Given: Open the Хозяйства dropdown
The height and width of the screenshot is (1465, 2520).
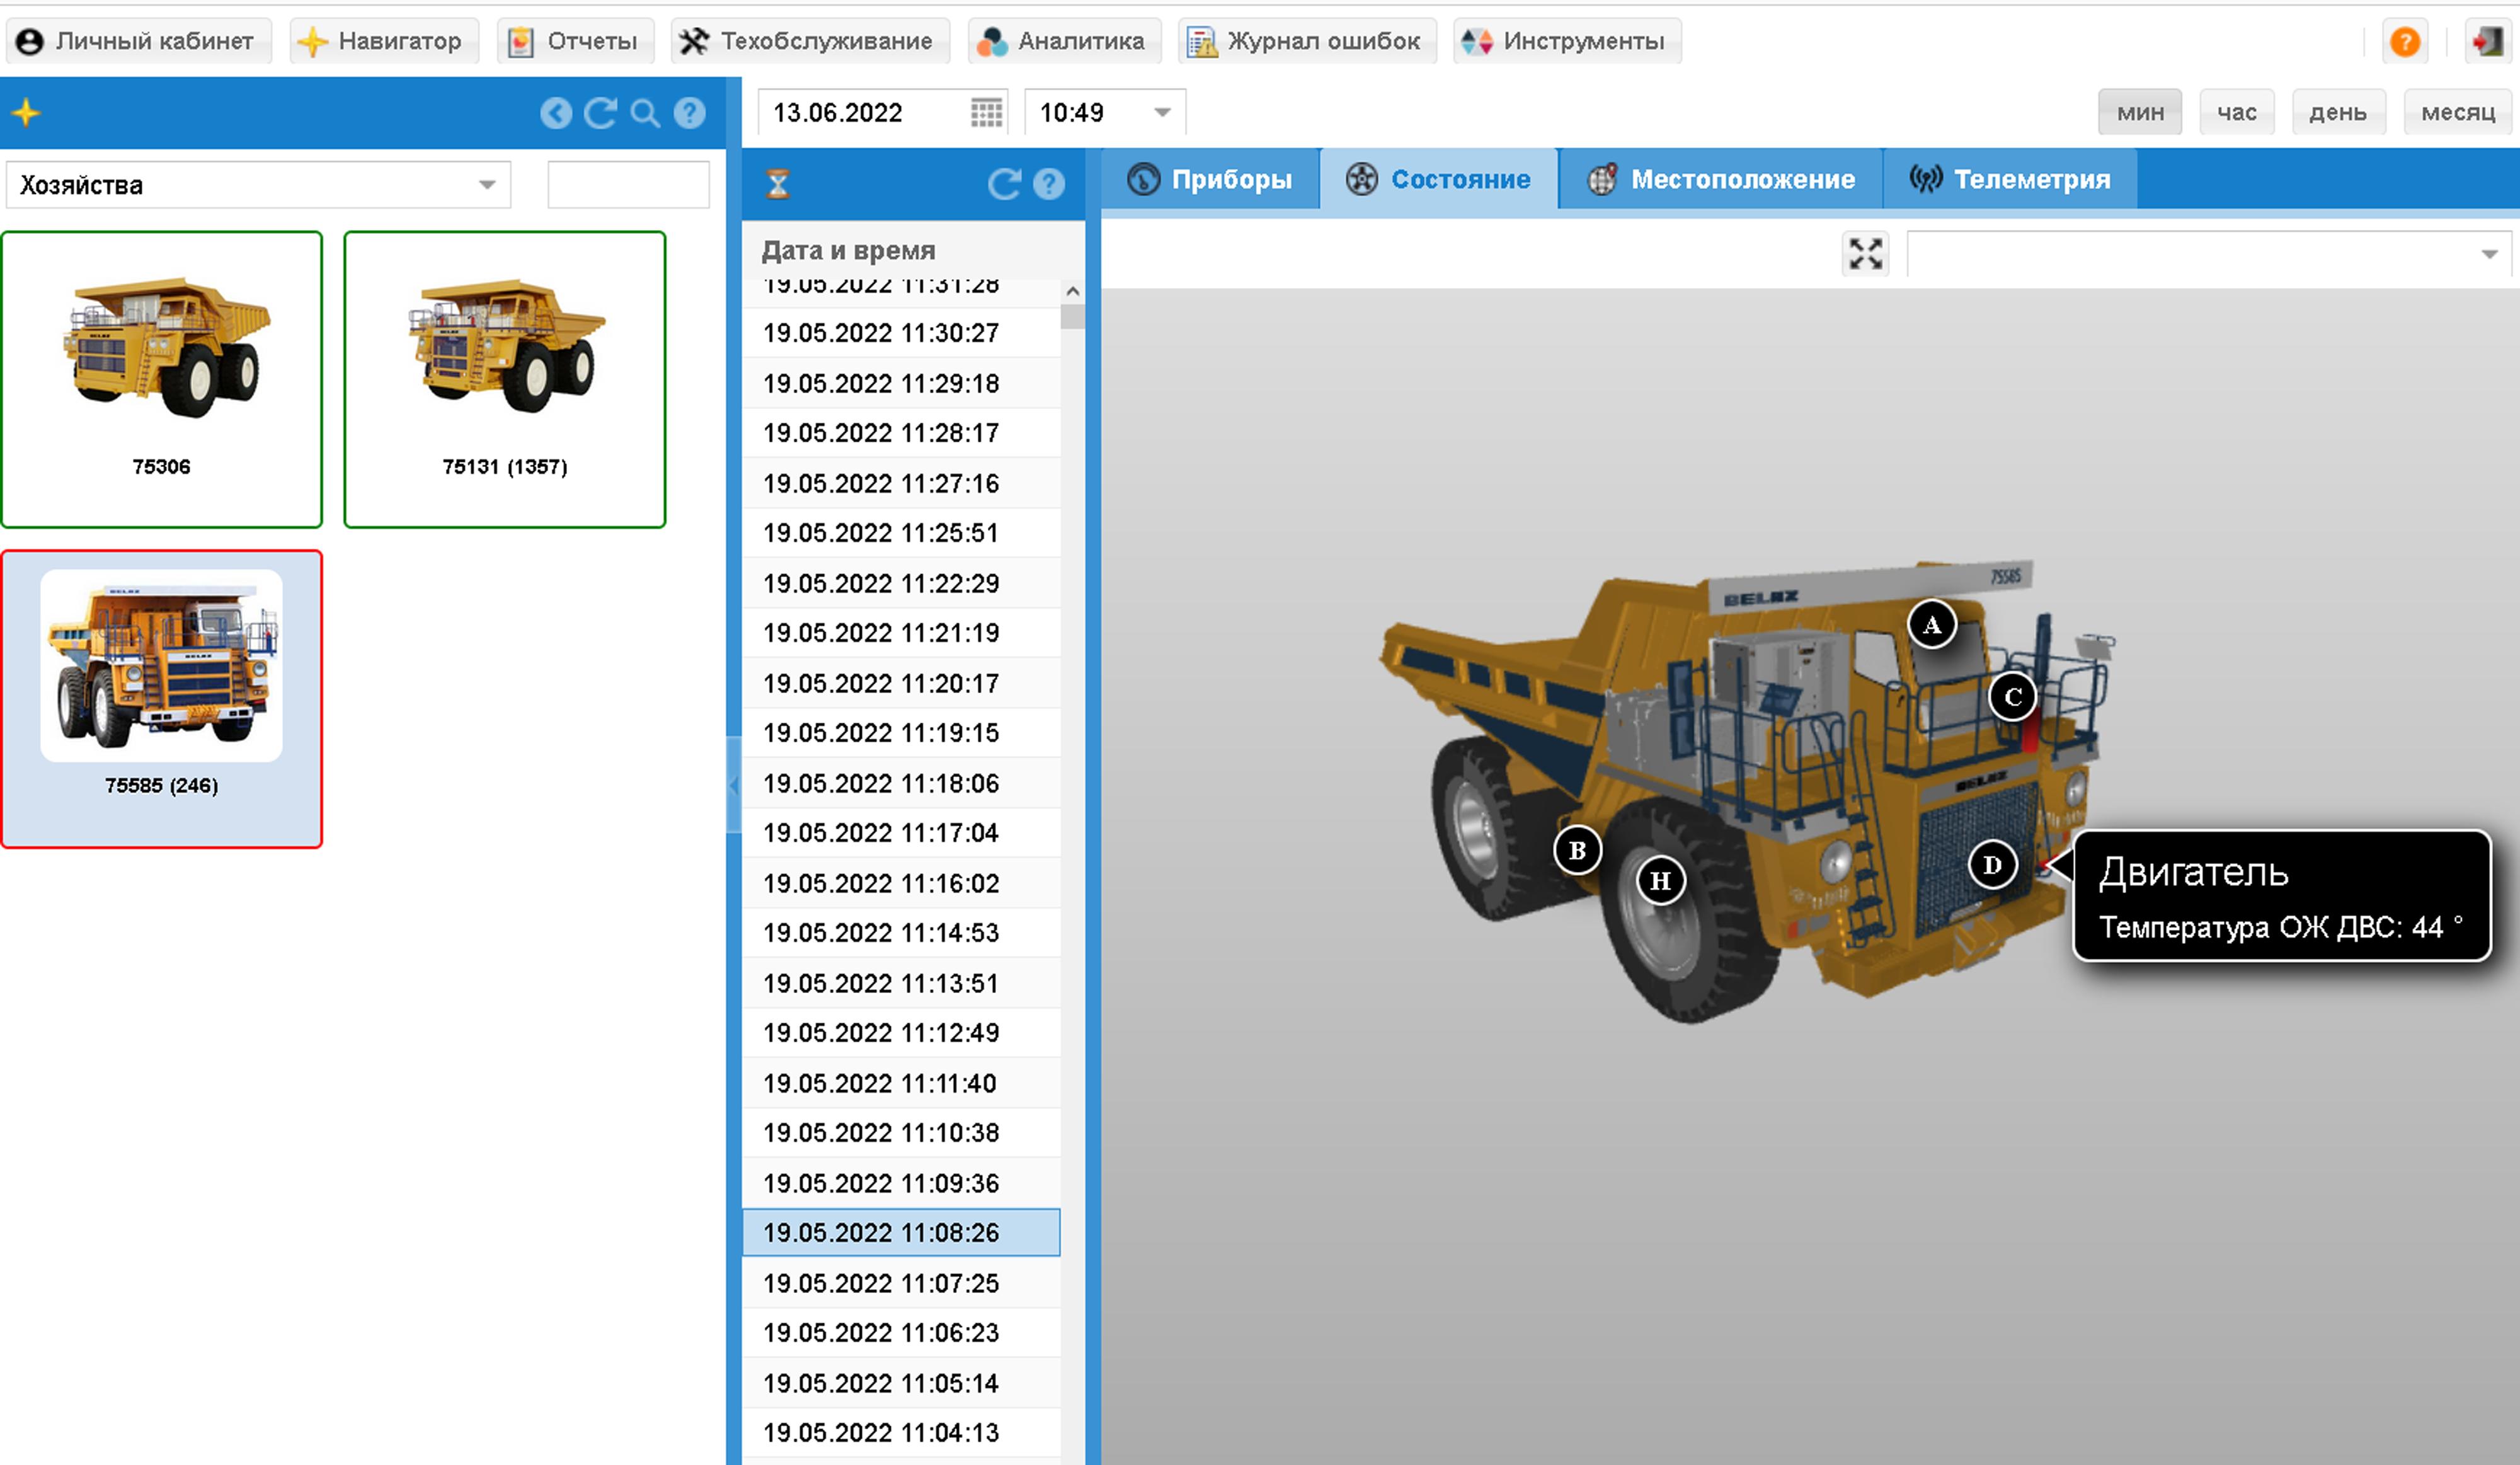Looking at the screenshot, I should click(x=486, y=185).
